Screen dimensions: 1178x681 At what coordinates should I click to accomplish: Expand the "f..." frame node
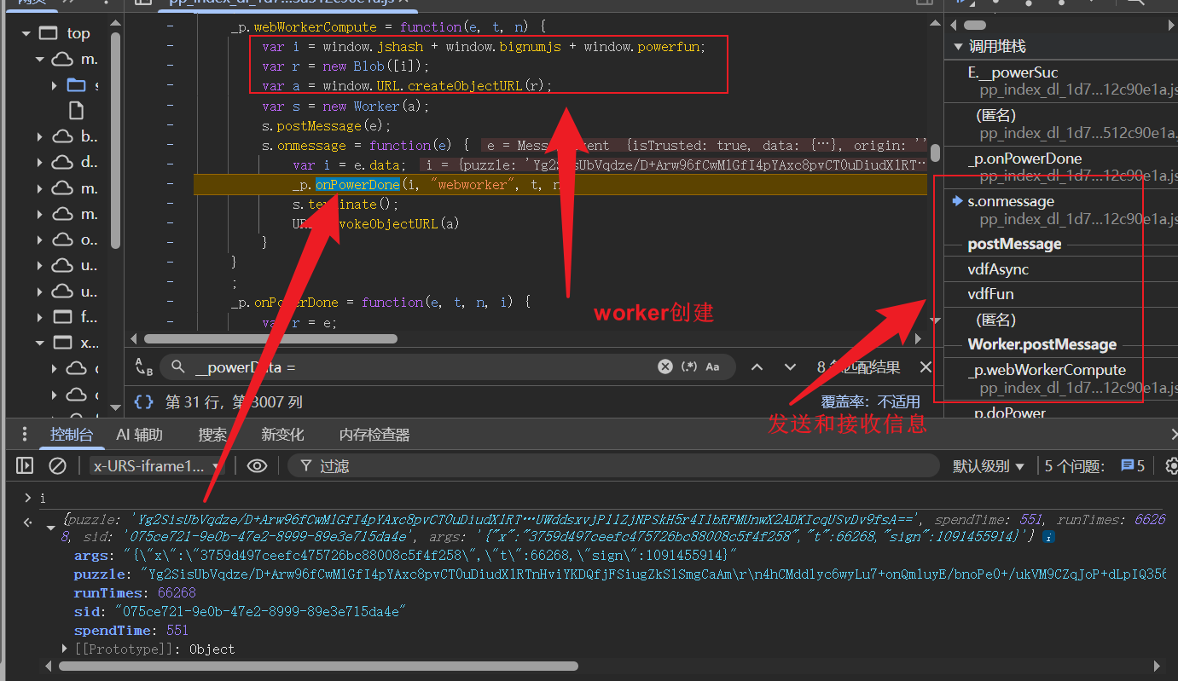point(40,317)
